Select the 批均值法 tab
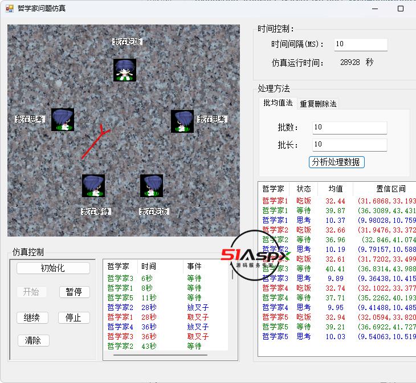 pos(278,103)
